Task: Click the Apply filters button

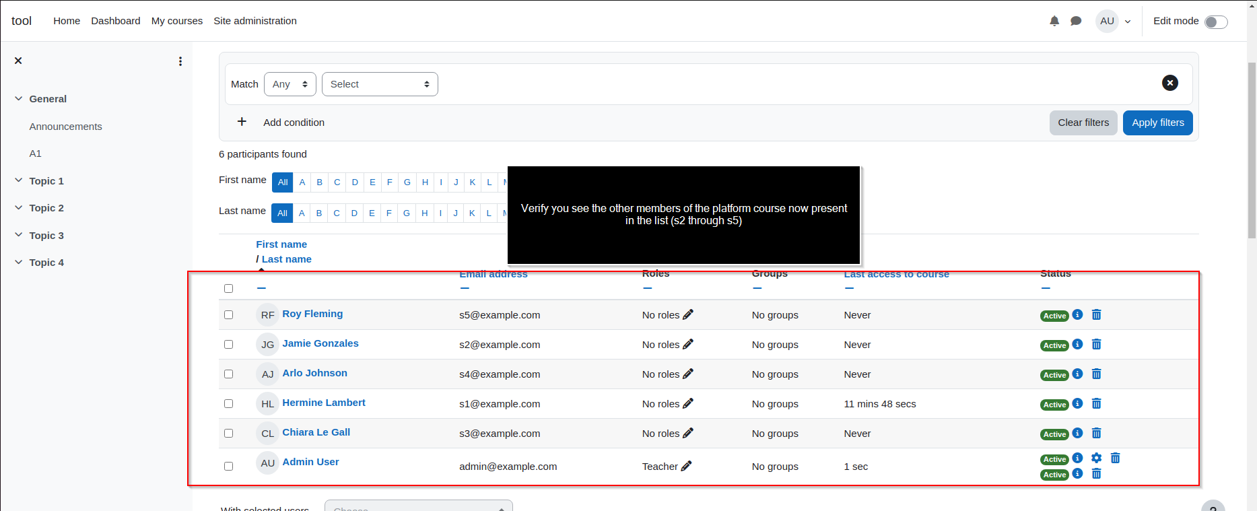Action: (1157, 123)
